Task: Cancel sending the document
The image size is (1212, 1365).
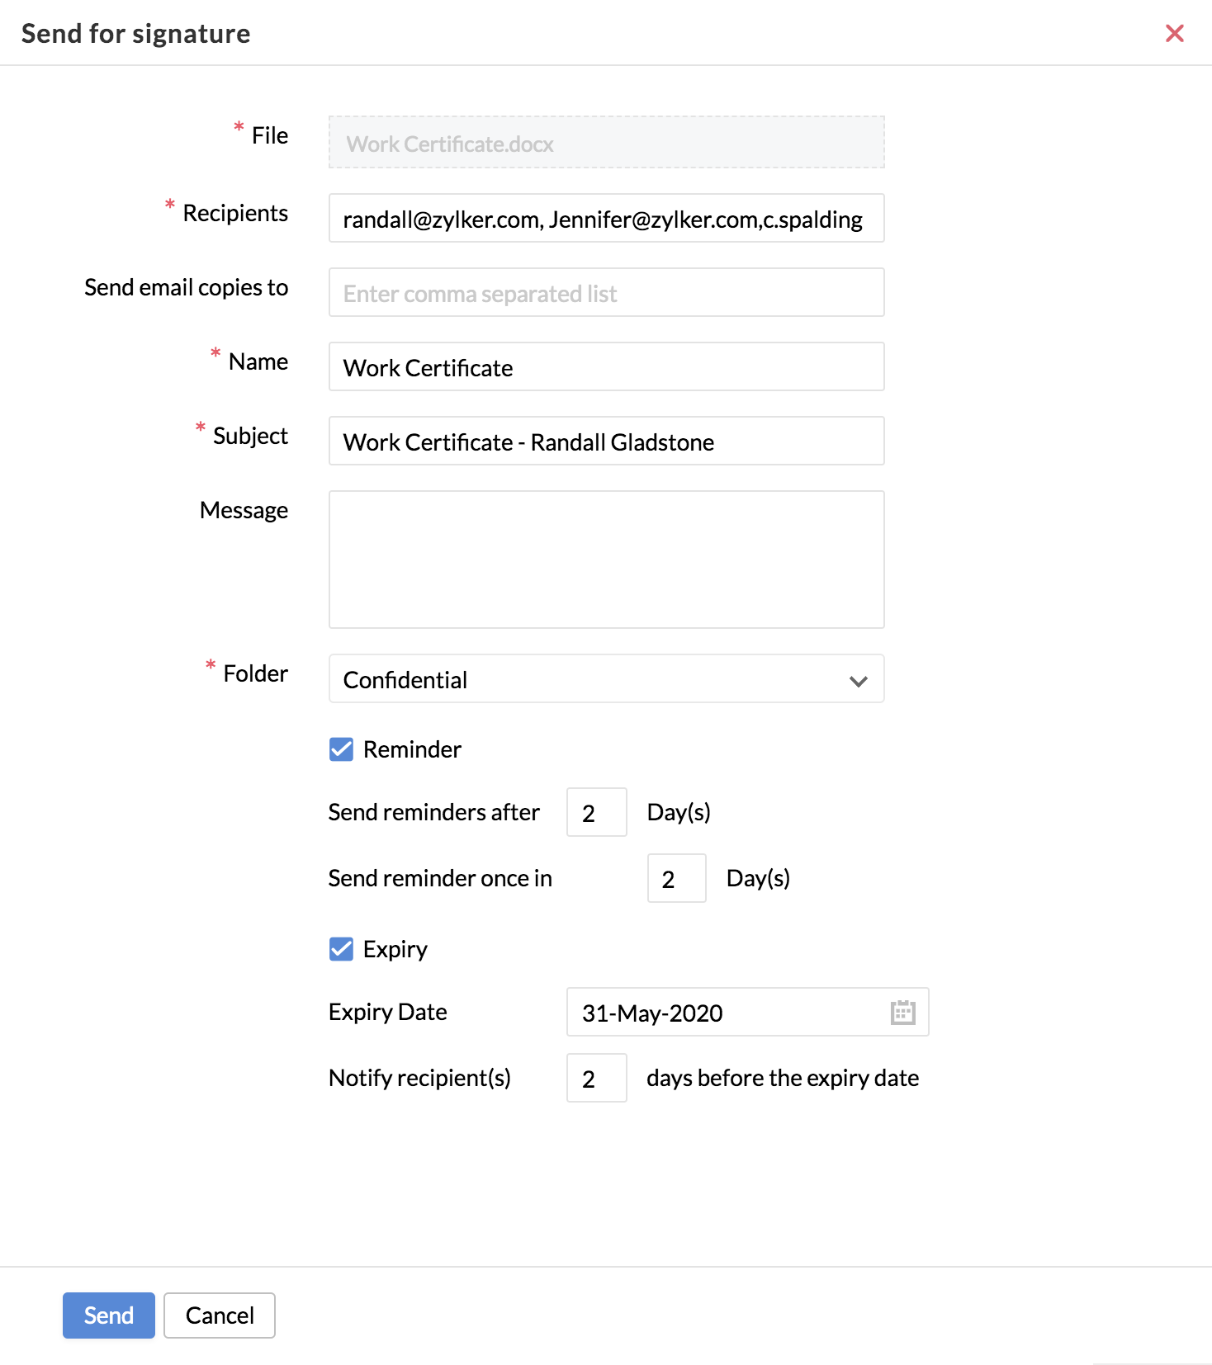Action: coord(220,1315)
